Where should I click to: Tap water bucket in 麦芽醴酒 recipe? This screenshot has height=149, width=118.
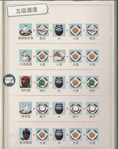(x=59, y=134)
